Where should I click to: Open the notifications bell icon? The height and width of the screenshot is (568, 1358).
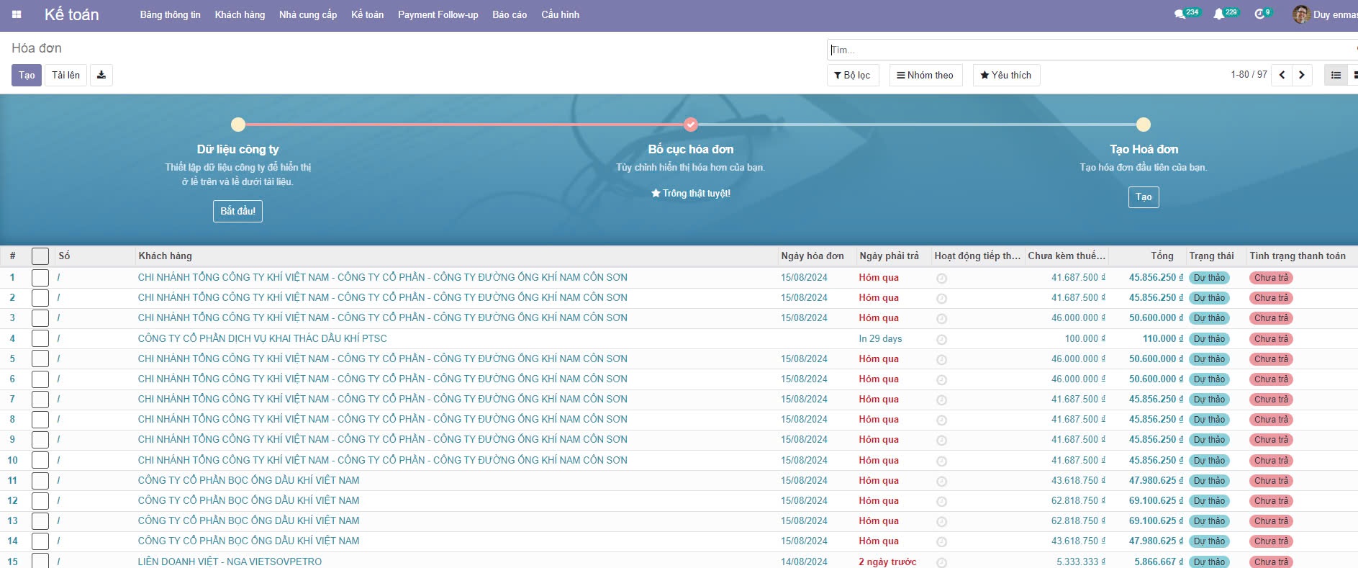coord(1218,14)
